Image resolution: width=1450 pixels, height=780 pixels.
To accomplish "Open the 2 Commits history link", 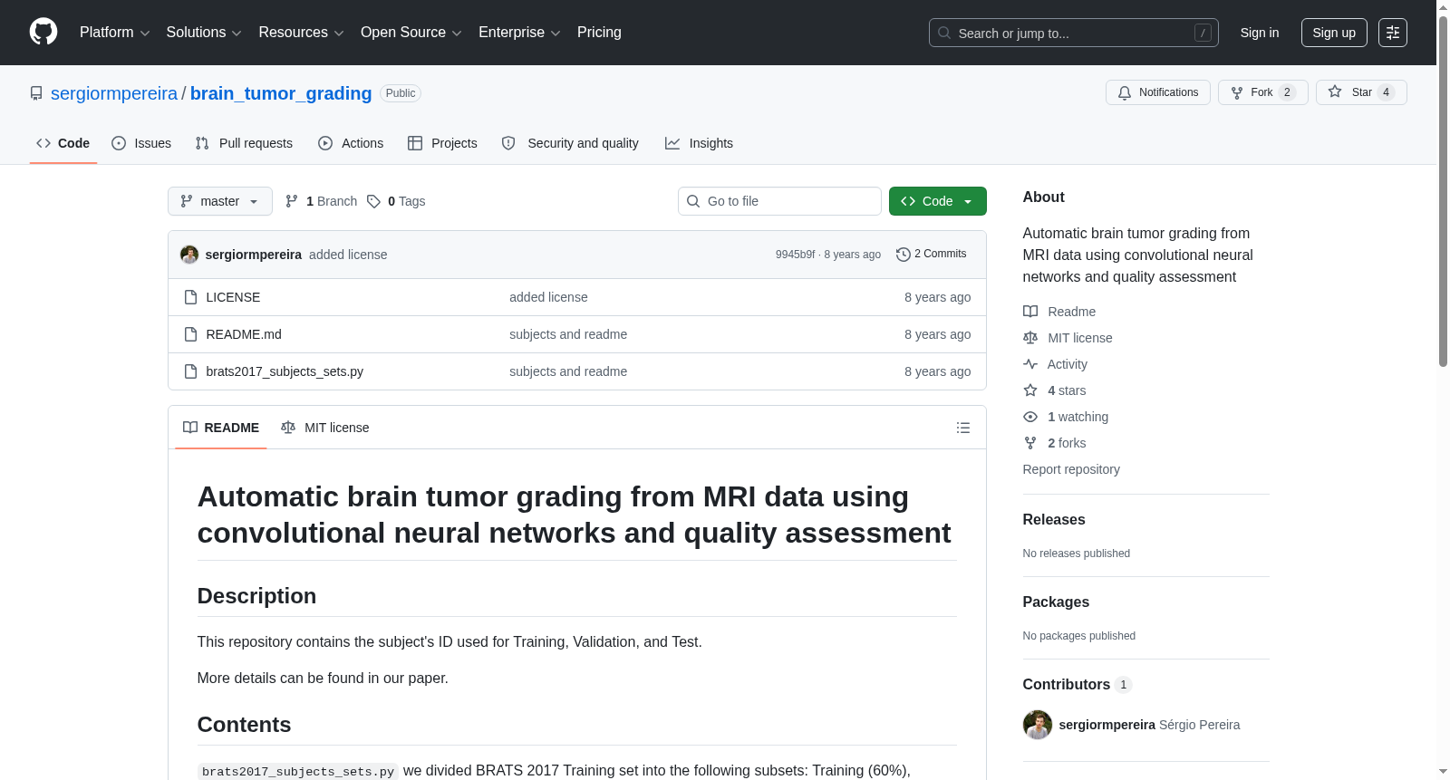I will click(x=931, y=255).
